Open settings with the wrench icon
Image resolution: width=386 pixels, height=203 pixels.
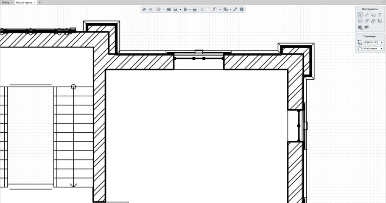click(x=235, y=9)
